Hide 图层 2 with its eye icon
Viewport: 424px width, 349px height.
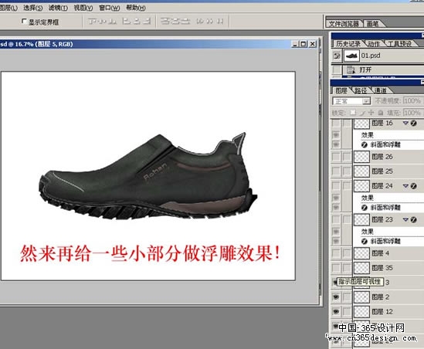[x=336, y=296]
